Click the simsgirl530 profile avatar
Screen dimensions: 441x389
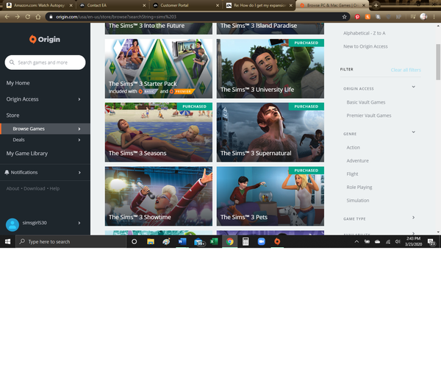click(12, 224)
